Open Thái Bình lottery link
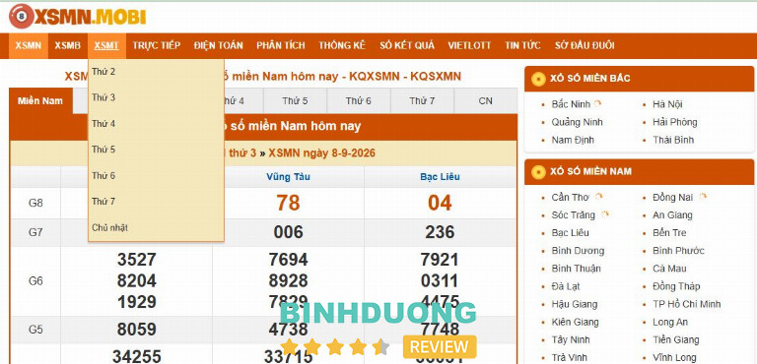 point(673,140)
